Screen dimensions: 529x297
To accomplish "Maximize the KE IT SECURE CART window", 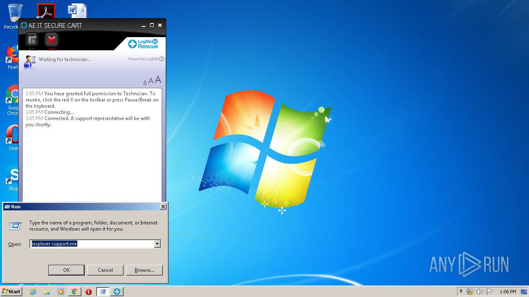I will [152, 26].
